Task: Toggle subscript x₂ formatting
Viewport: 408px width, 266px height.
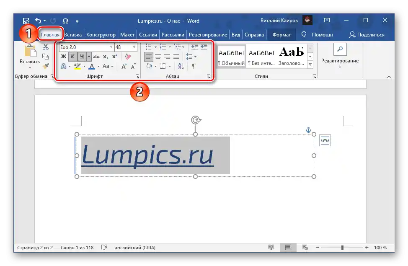Action: [106, 57]
